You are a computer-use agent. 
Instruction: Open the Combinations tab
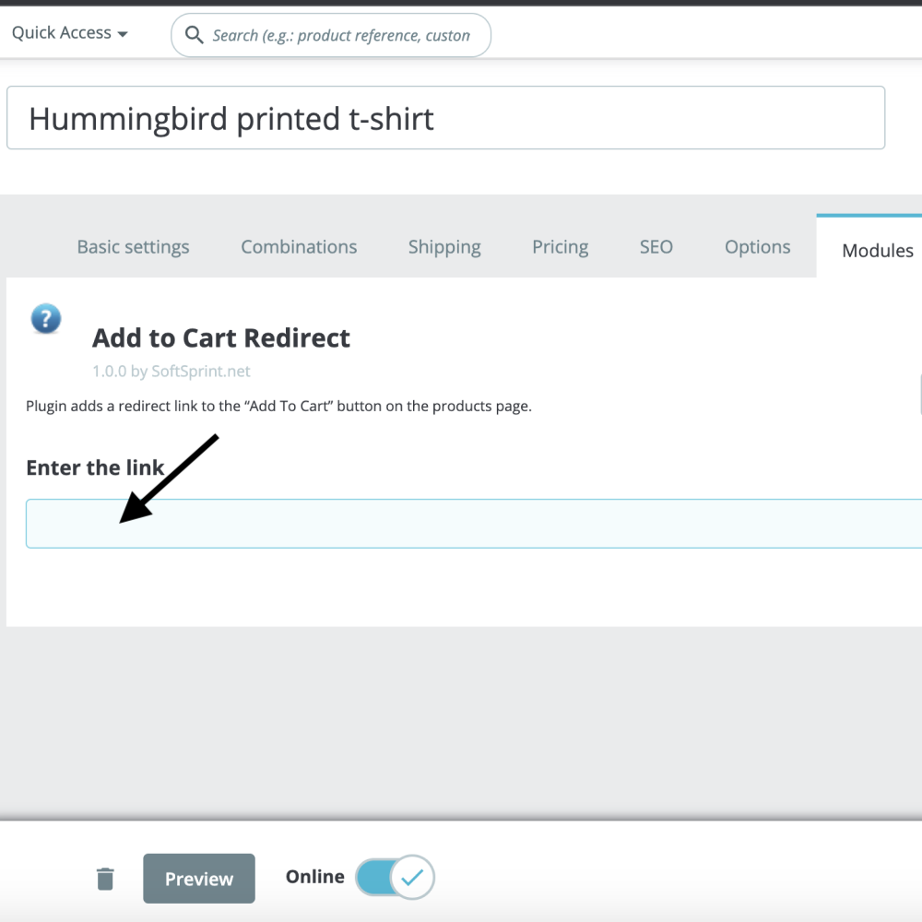tap(298, 247)
